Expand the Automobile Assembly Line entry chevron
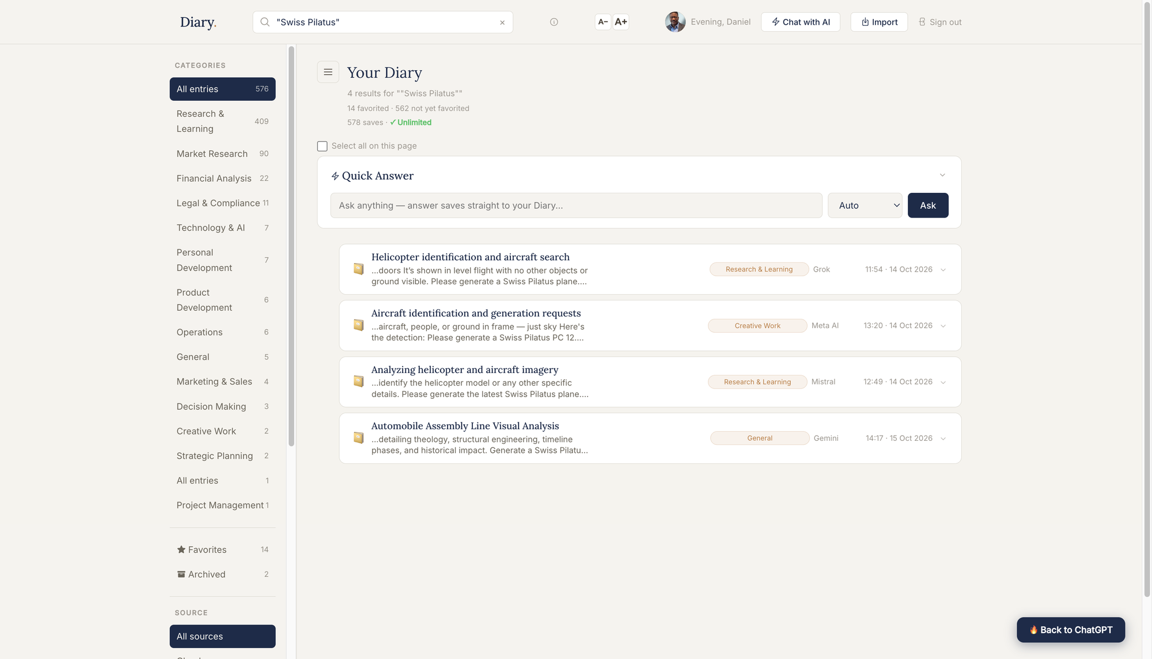This screenshot has height=659, width=1152. [x=943, y=439]
